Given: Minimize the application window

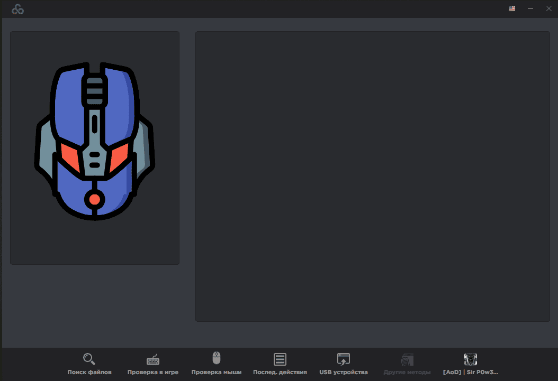Looking at the screenshot, I should click(x=530, y=8).
